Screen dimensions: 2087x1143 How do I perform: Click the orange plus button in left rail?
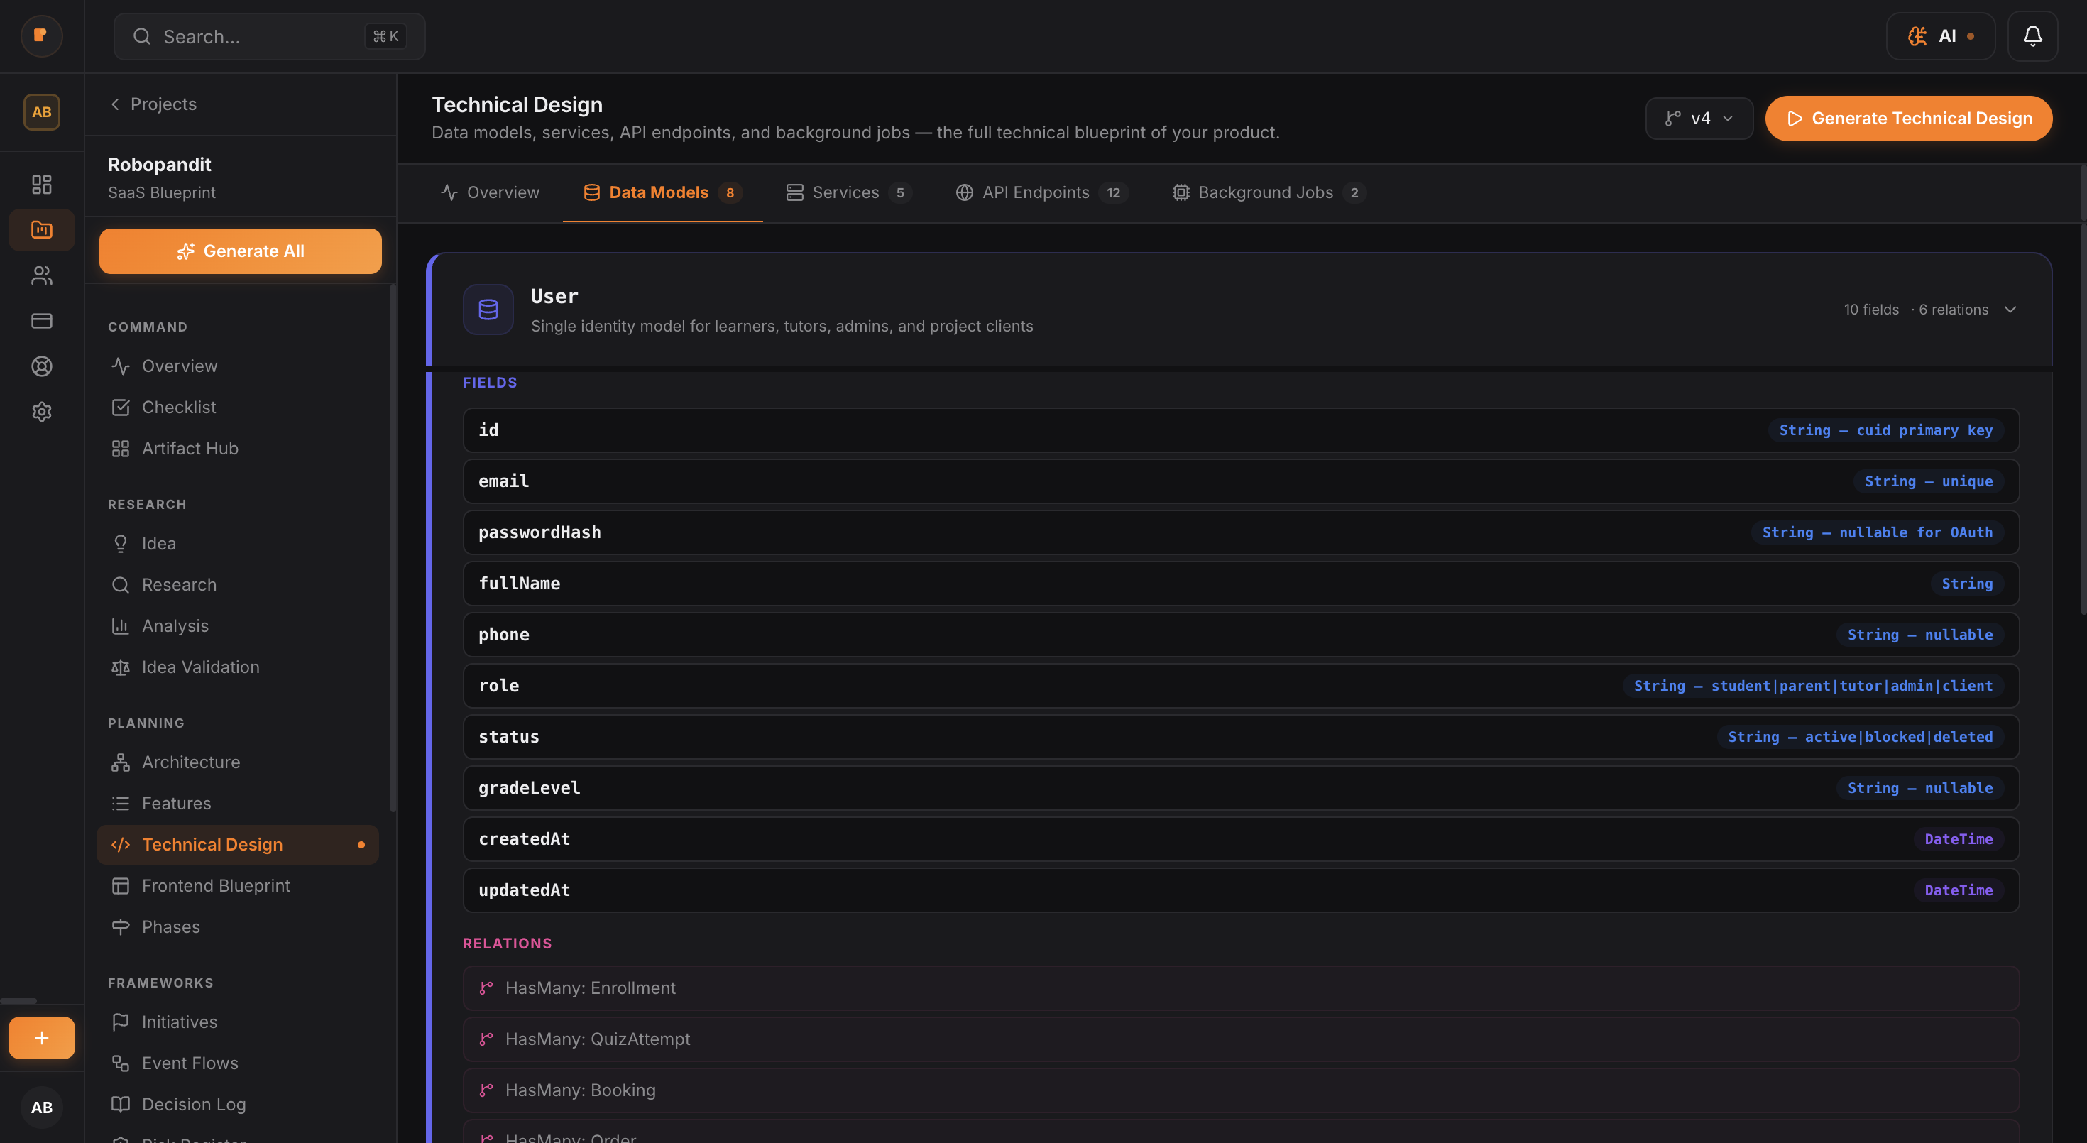41,1038
